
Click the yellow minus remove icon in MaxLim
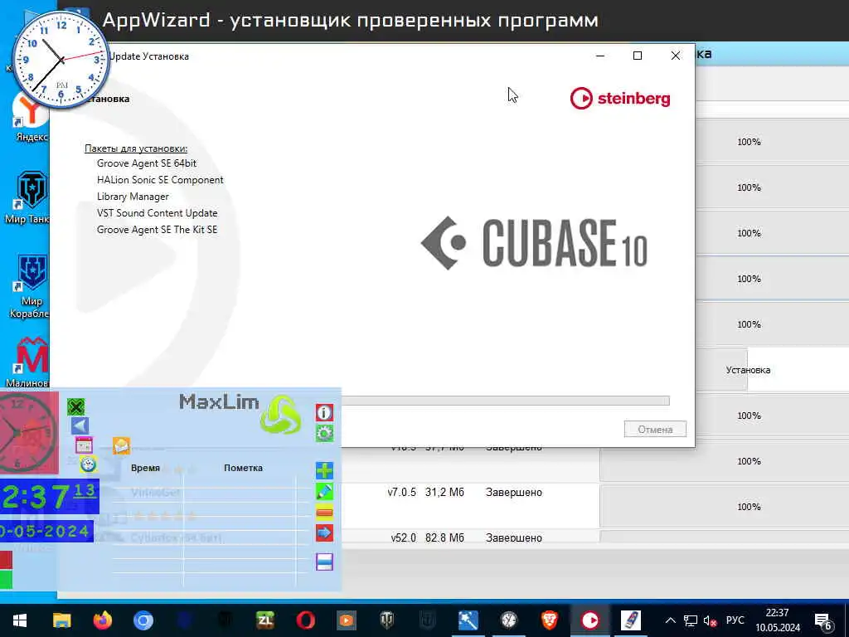[x=324, y=512]
